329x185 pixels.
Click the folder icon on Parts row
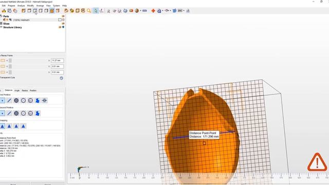63,16
